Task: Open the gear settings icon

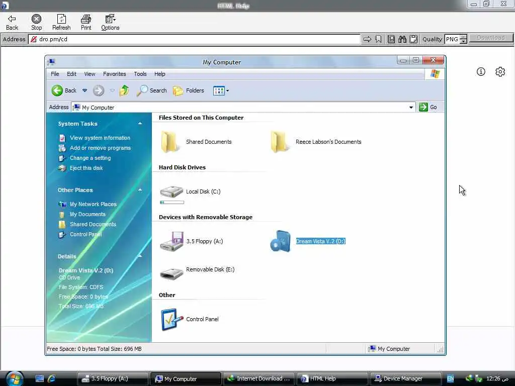Action: tap(500, 71)
